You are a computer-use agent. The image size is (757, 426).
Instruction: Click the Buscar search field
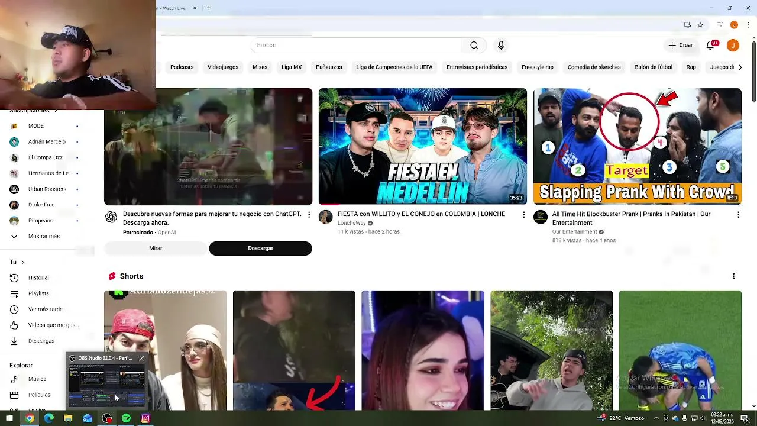point(357,46)
